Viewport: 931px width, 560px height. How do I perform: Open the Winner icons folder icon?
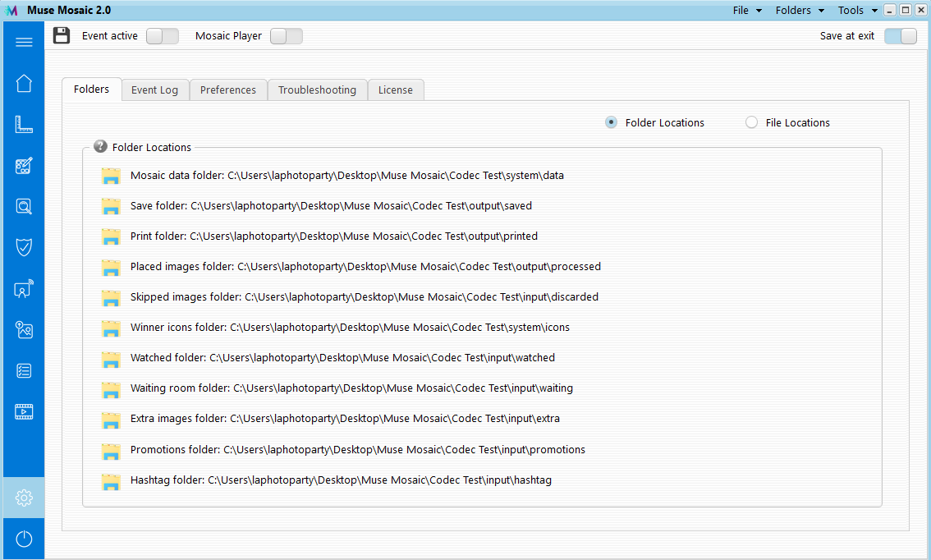[x=111, y=328]
